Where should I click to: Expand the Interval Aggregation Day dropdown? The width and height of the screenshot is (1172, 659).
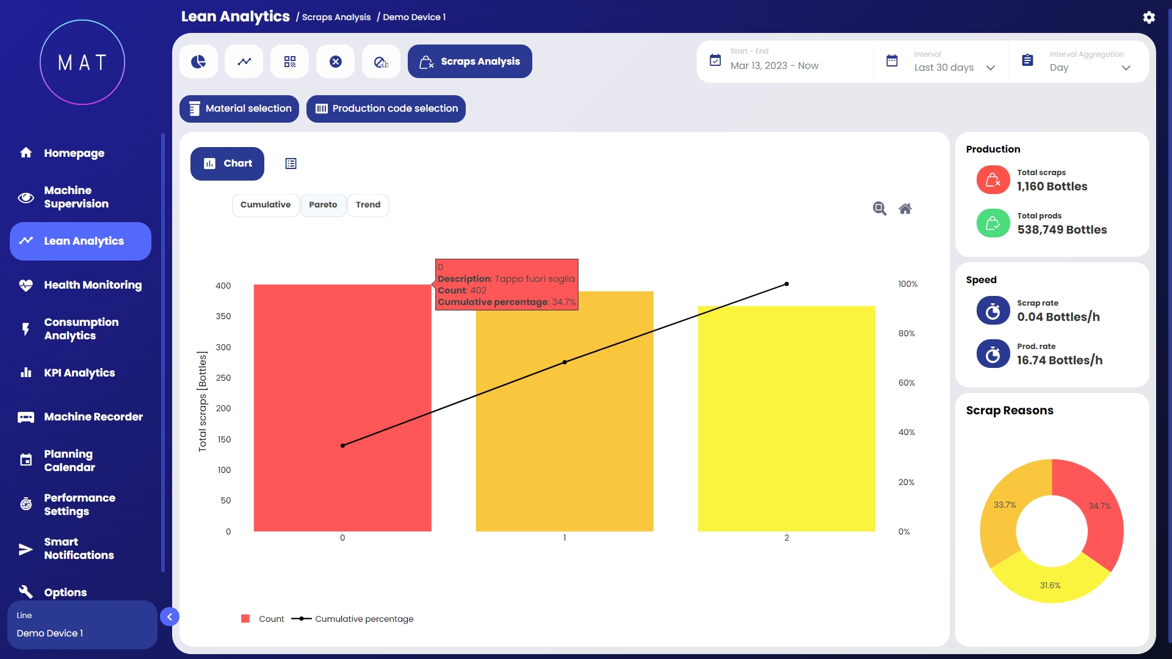(x=1090, y=67)
